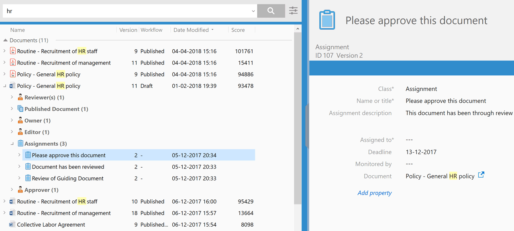Image resolution: width=514 pixels, height=231 pixels.
Task: Click the Class value Assignment
Action: point(421,89)
